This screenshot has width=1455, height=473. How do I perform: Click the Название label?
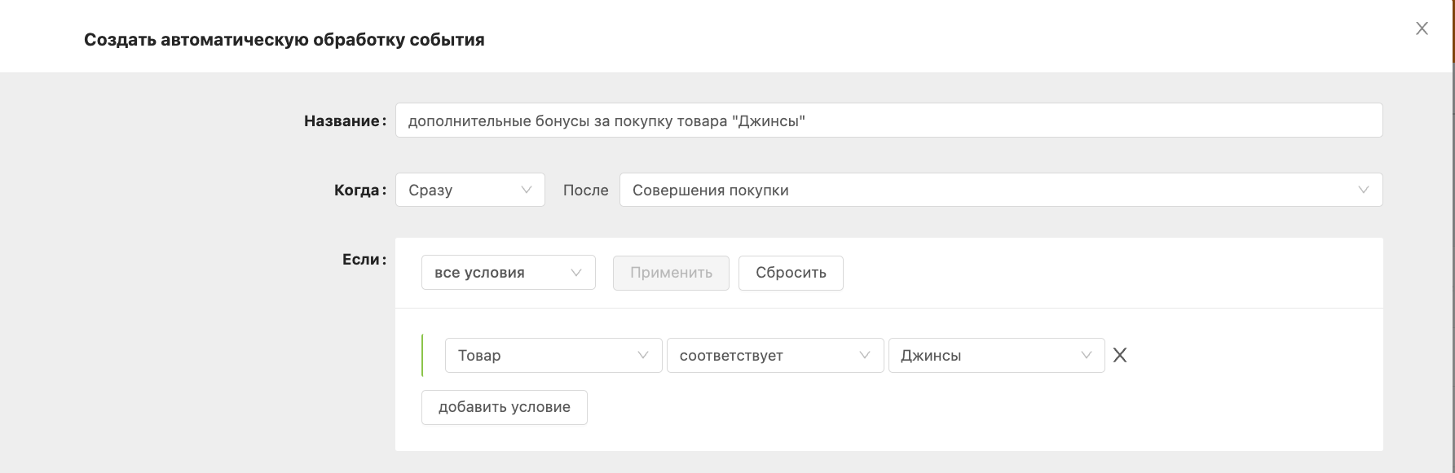(x=345, y=121)
